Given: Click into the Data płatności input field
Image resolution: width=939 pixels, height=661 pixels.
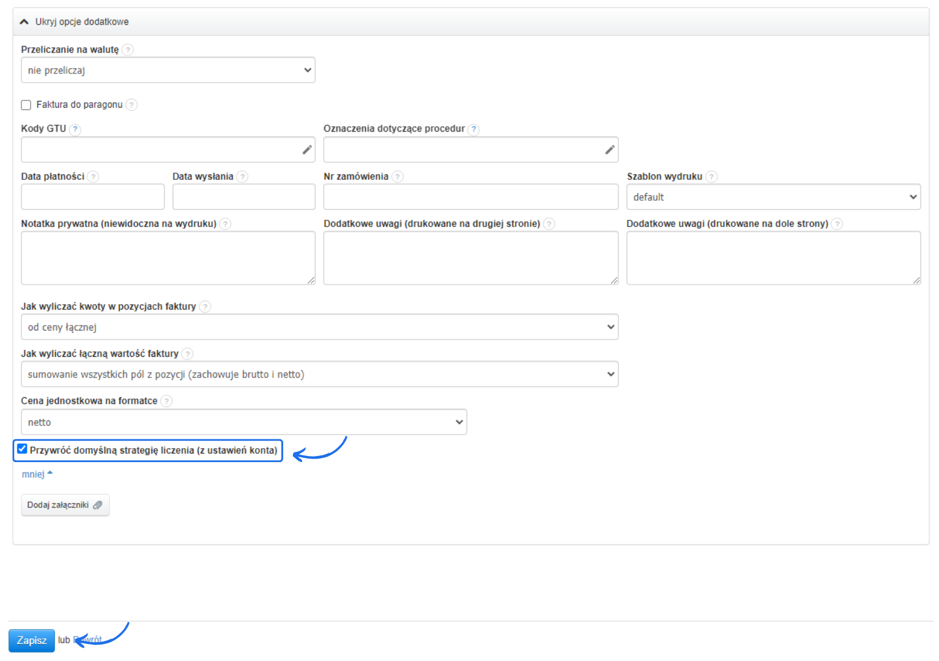Looking at the screenshot, I should coord(92,197).
